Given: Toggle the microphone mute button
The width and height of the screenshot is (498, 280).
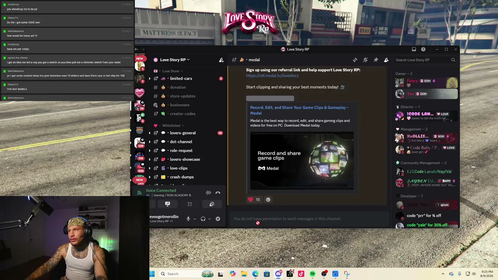Looking at the screenshot, I should [188, 219].
